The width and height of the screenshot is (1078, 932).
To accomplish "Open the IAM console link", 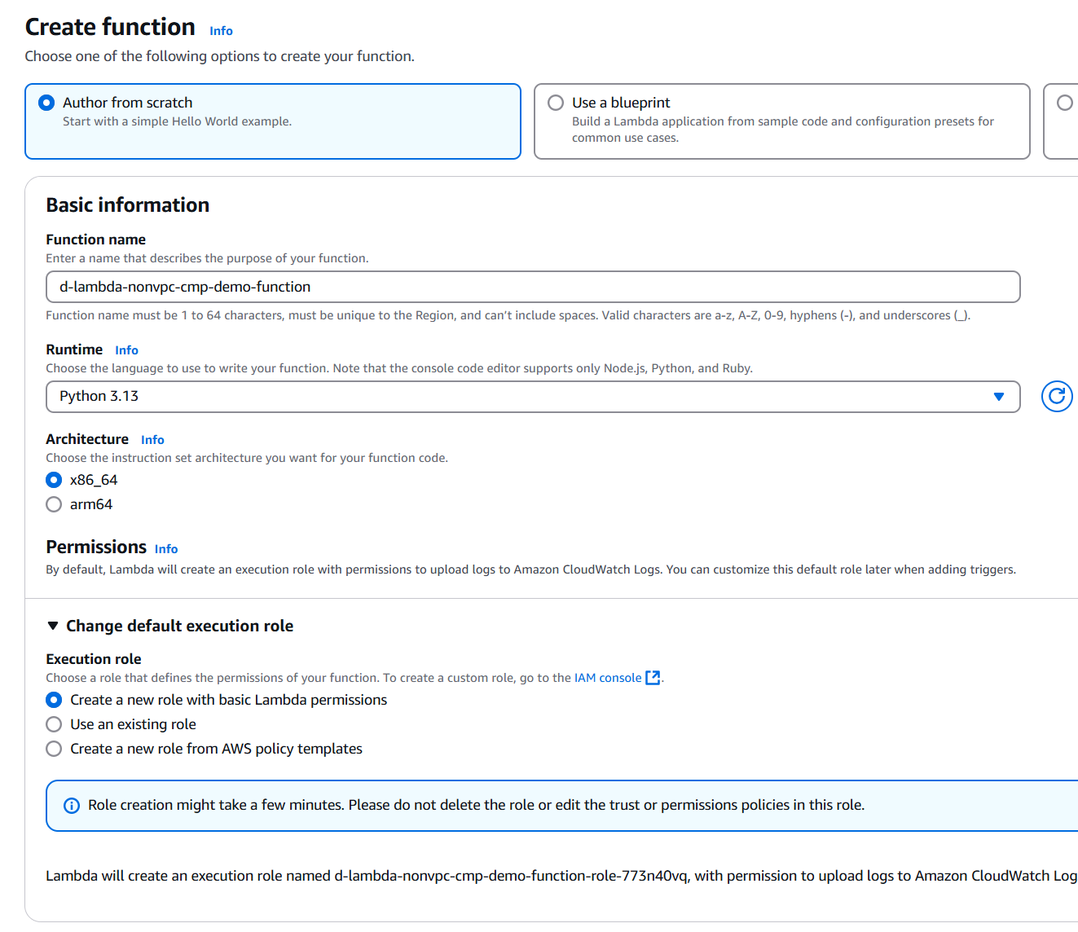I will tap(607, 678).
